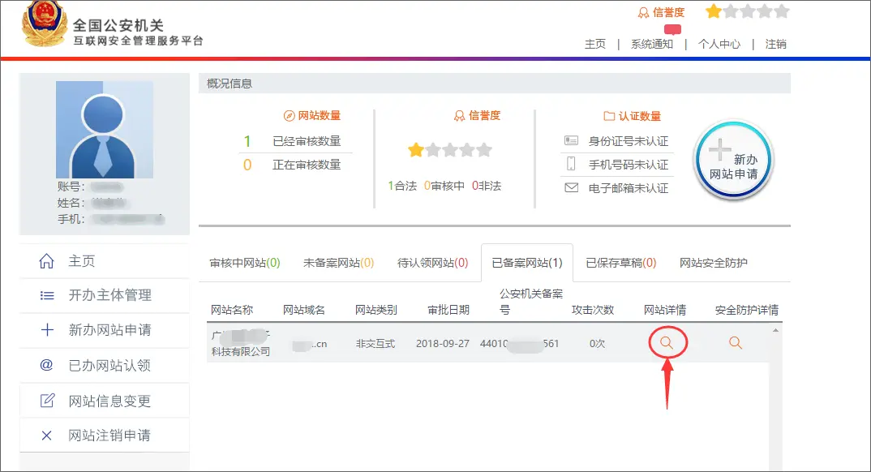Viewport: 871px width, 472px height.
Task: Click the 注销 logout link
Action: coord(776,45)
